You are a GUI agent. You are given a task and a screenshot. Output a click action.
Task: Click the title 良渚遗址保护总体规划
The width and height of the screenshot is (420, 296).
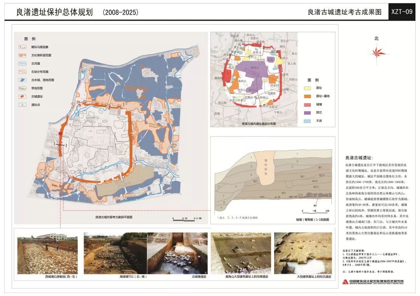(x=54, y=12)
